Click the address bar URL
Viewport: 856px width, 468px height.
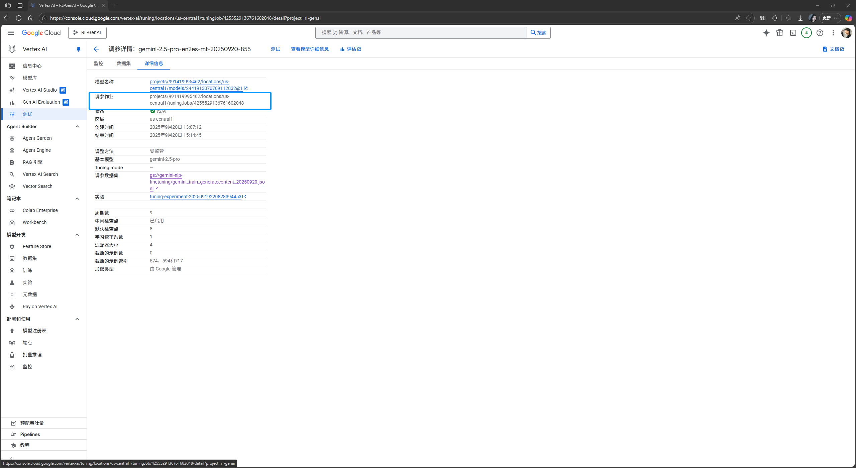[185, 18]
